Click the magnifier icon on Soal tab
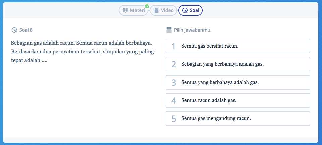The image size is (322, 145). 185,10
